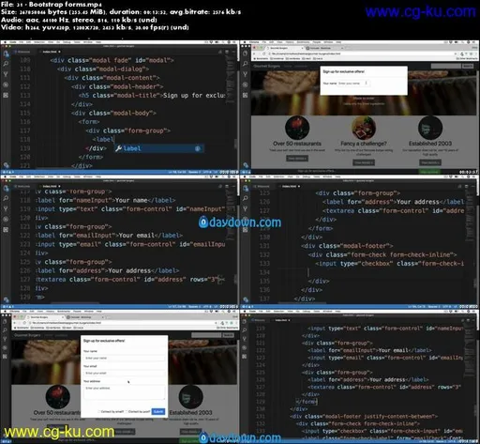Click the Your name input in the single-field modal
This screenshot has height=444, width=480.
[353, 84]
